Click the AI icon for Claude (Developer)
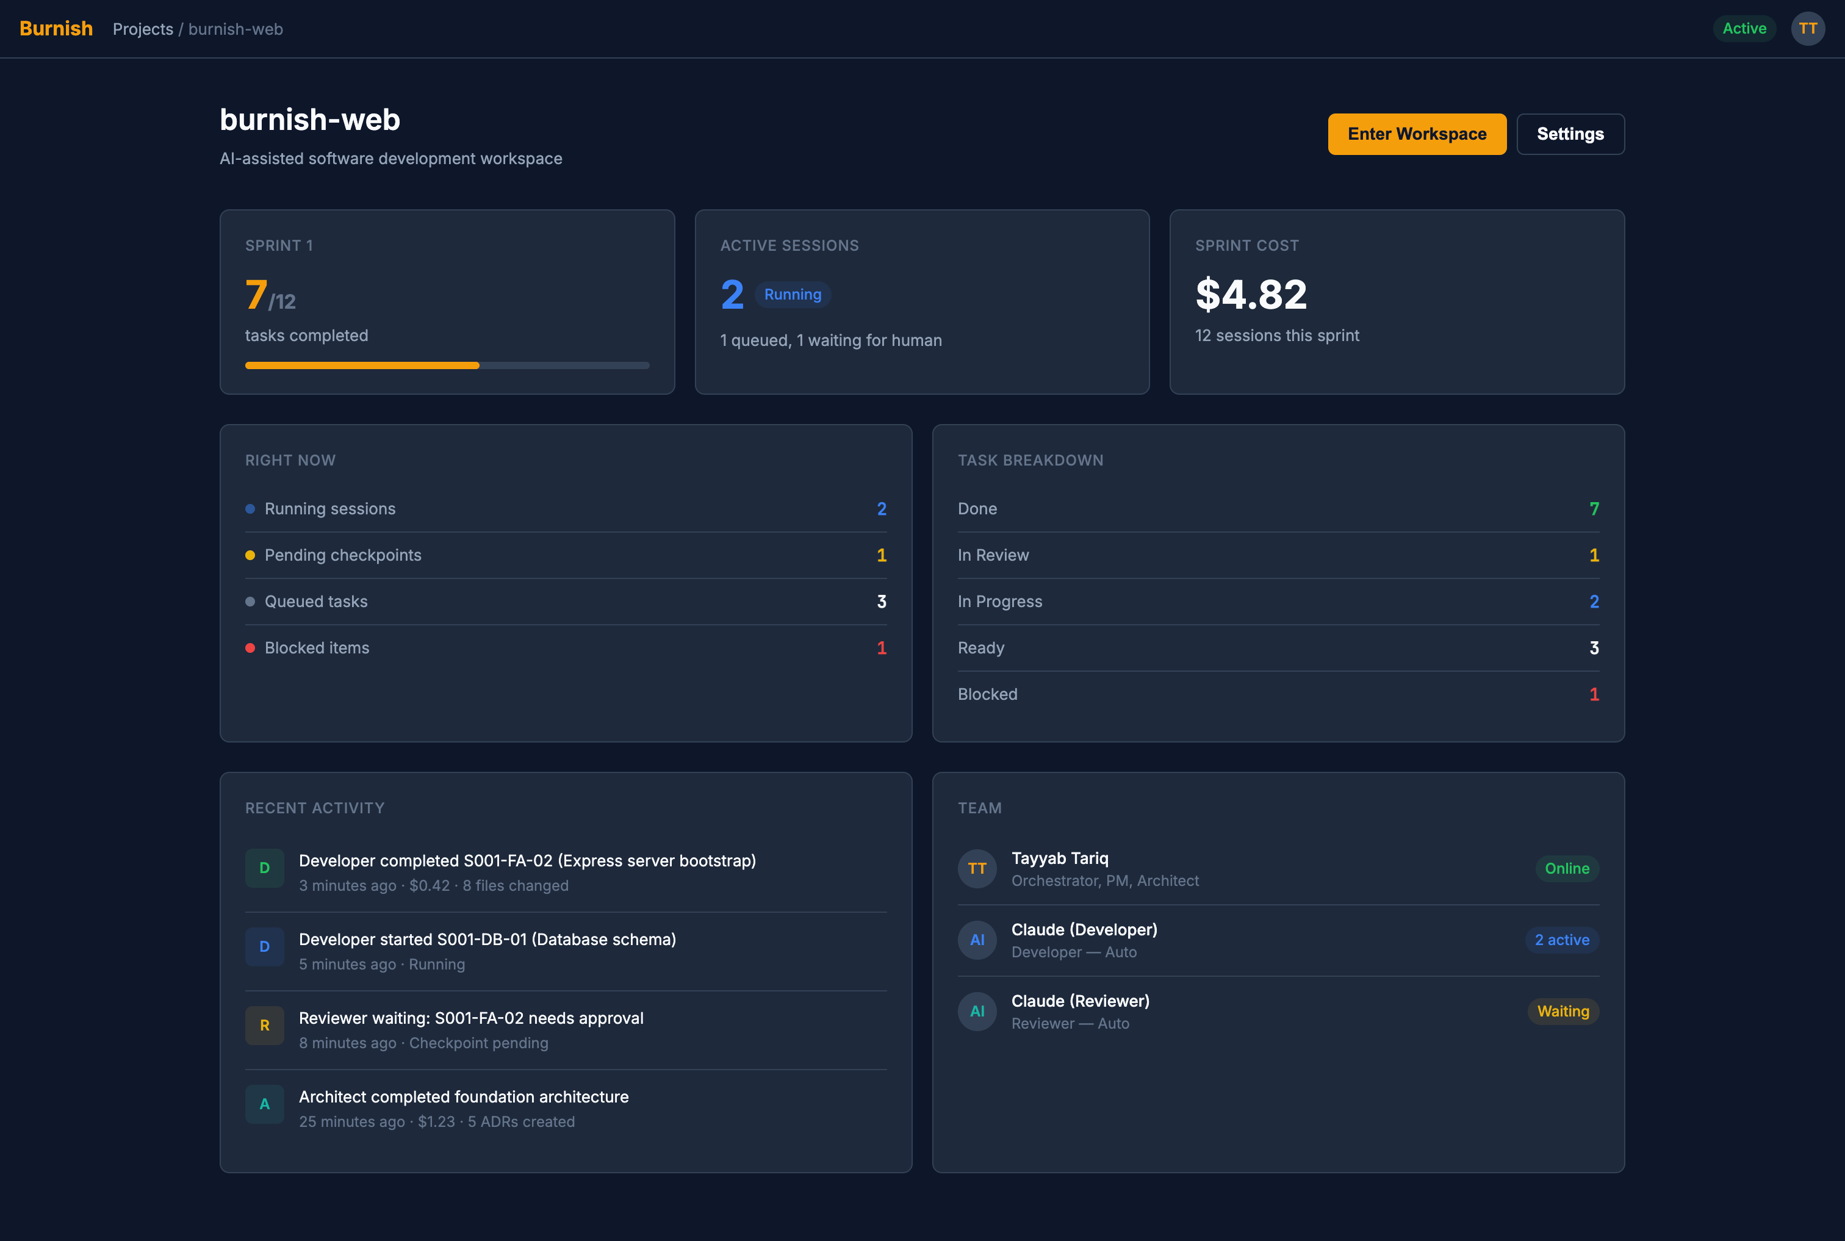This screenshot has height=1241, width=1845. (x=977, y=940)
